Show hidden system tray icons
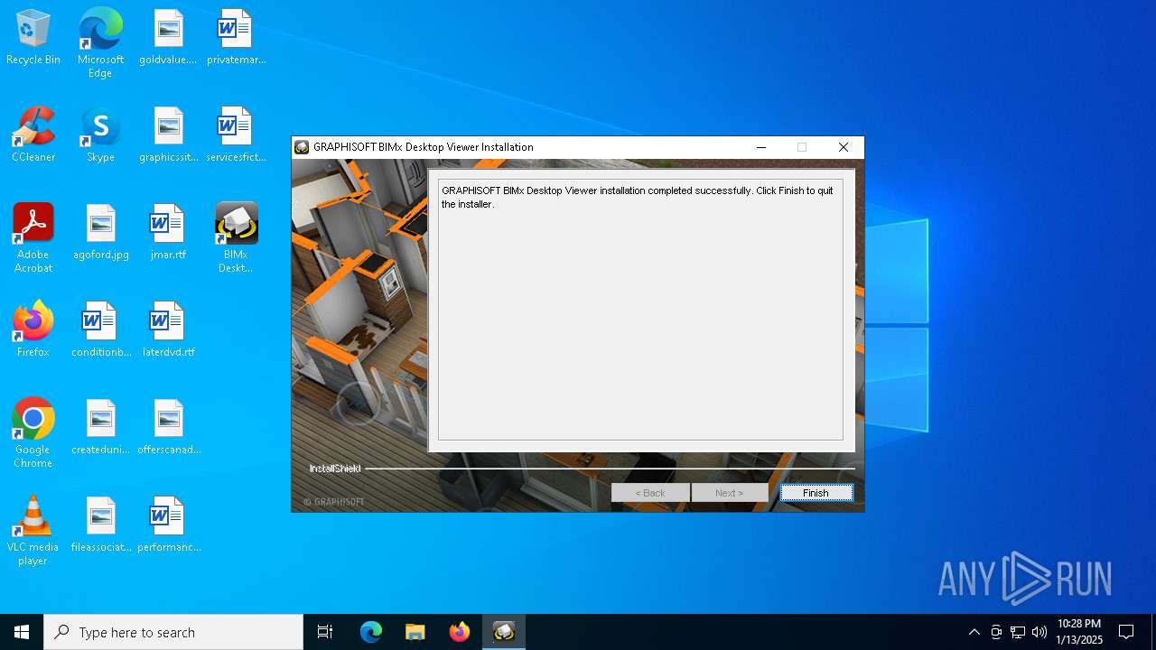 pos(974,632)
